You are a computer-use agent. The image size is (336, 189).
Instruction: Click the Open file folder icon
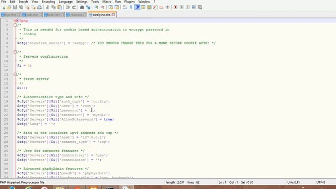coord(9,7)
